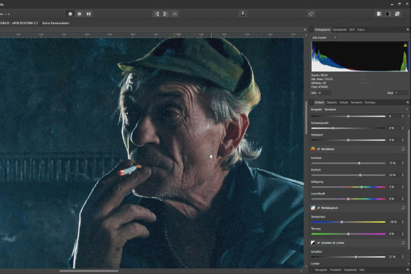The image size is (411, 274).
Task: Click the histogram clipping warning triangle
Action: tap(406, 45)
